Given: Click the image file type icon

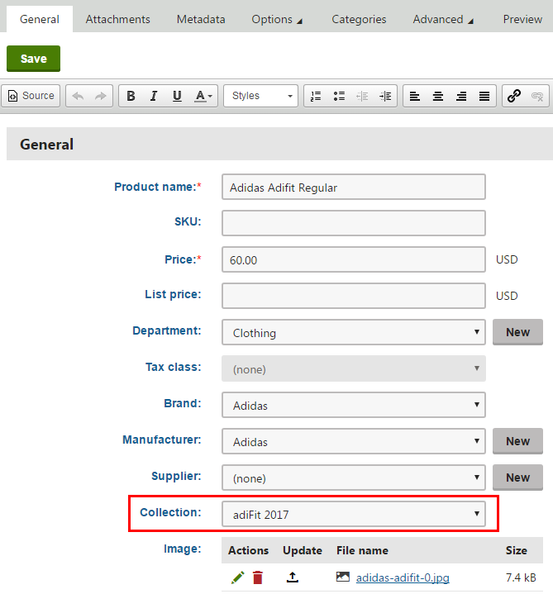Looking at the screenshot, I should (343, 577).
